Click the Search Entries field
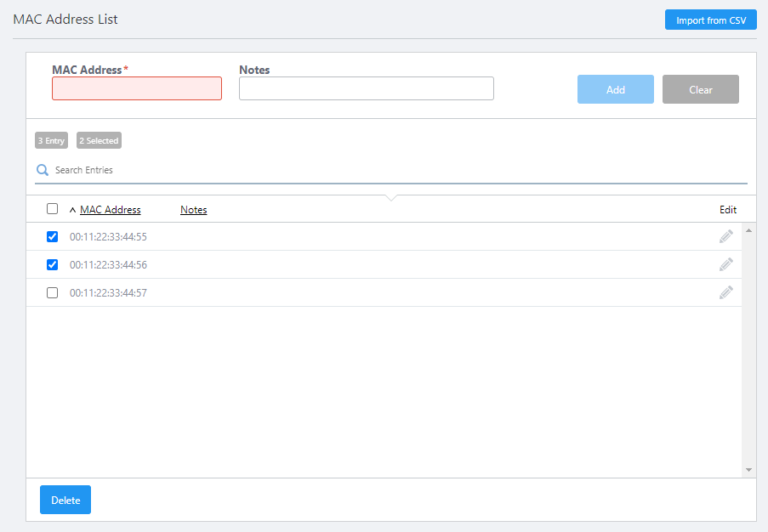The height and width of the screenshot is (532, 768). point(391,171)
